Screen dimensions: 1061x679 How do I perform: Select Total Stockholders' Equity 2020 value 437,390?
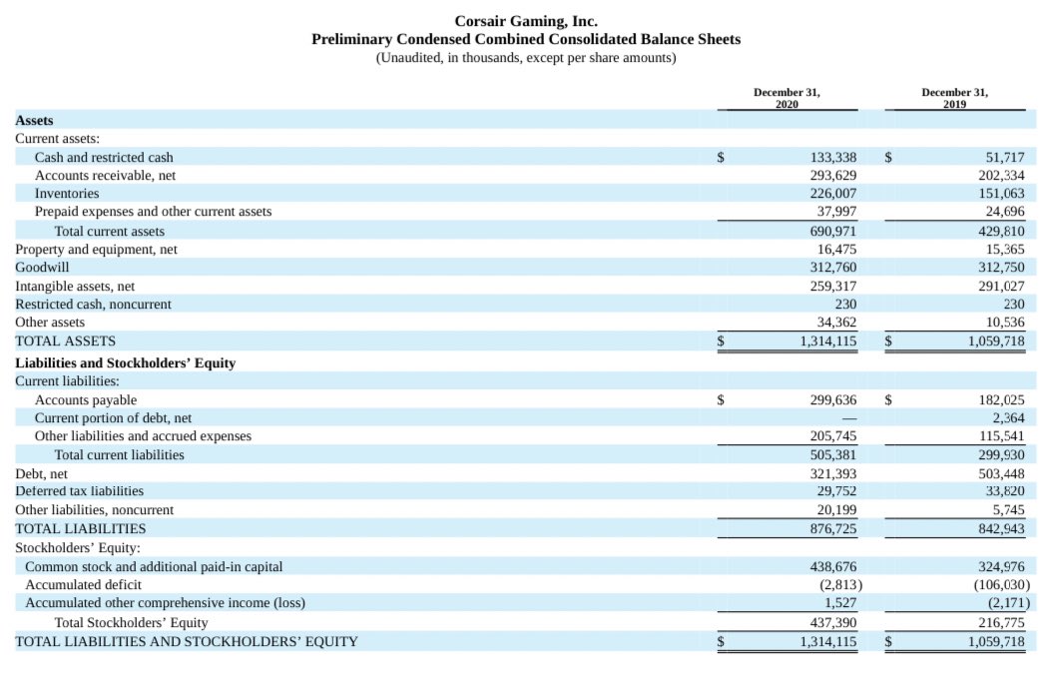(831, 622)
